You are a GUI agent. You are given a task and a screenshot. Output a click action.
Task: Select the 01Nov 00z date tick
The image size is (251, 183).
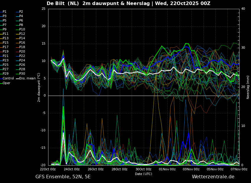click(167, 169)
